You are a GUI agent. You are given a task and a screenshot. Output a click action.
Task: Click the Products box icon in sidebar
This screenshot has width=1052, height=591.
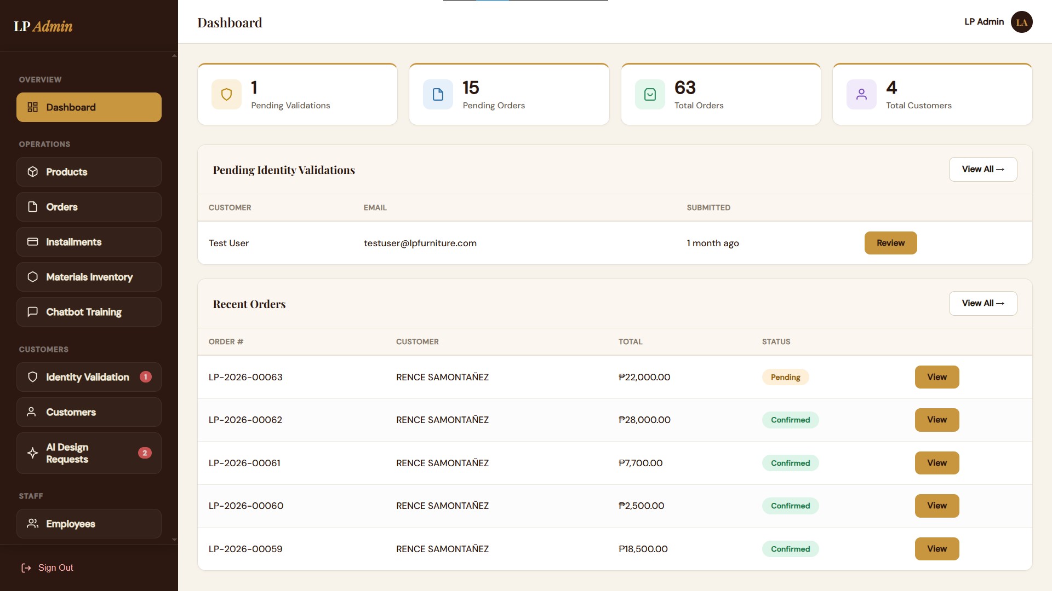tap(33, 172)
